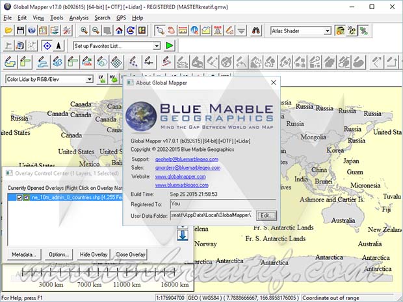The image size is (403, 302).
Task: Select the View Shed tower tool icon
Action: (218, 30)
